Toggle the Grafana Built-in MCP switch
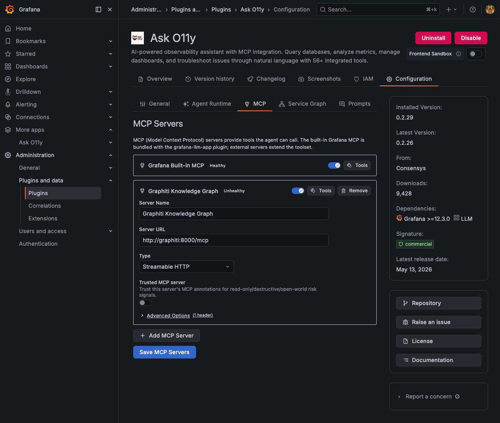This screenshot has width=500, height=423. (x=334, y=165)
